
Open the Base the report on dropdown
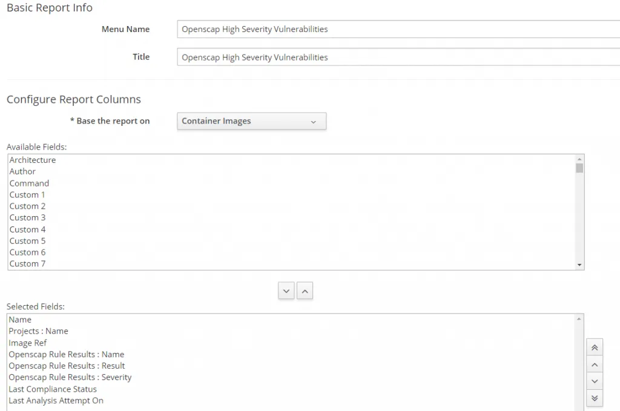click(251, 121)
